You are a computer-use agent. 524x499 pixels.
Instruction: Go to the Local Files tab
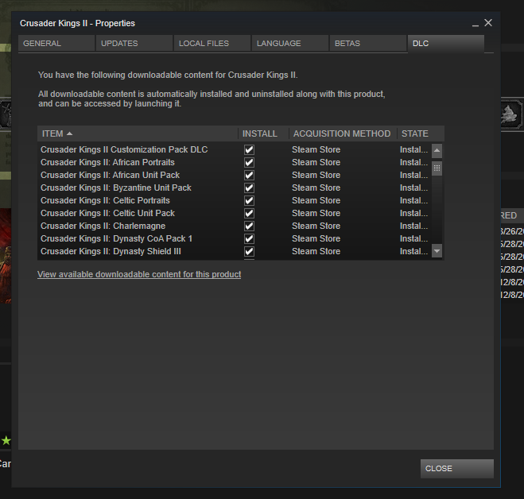[212, 44]
